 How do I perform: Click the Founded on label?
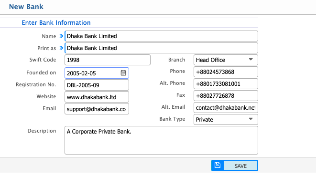click(41, 72)
